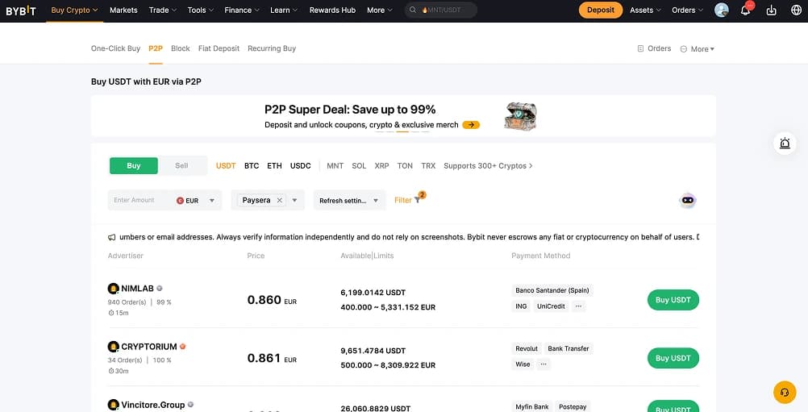Viewport: 808px width, 412px height.
Task: Open the top navigation More dropdown
Action: tap(380, 10)
